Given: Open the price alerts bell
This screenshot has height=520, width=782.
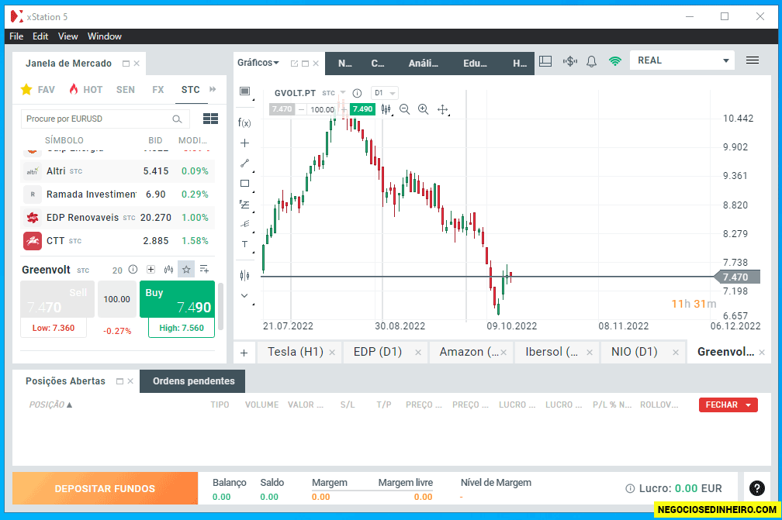Looking at the screenshot, I should (591, 61).
